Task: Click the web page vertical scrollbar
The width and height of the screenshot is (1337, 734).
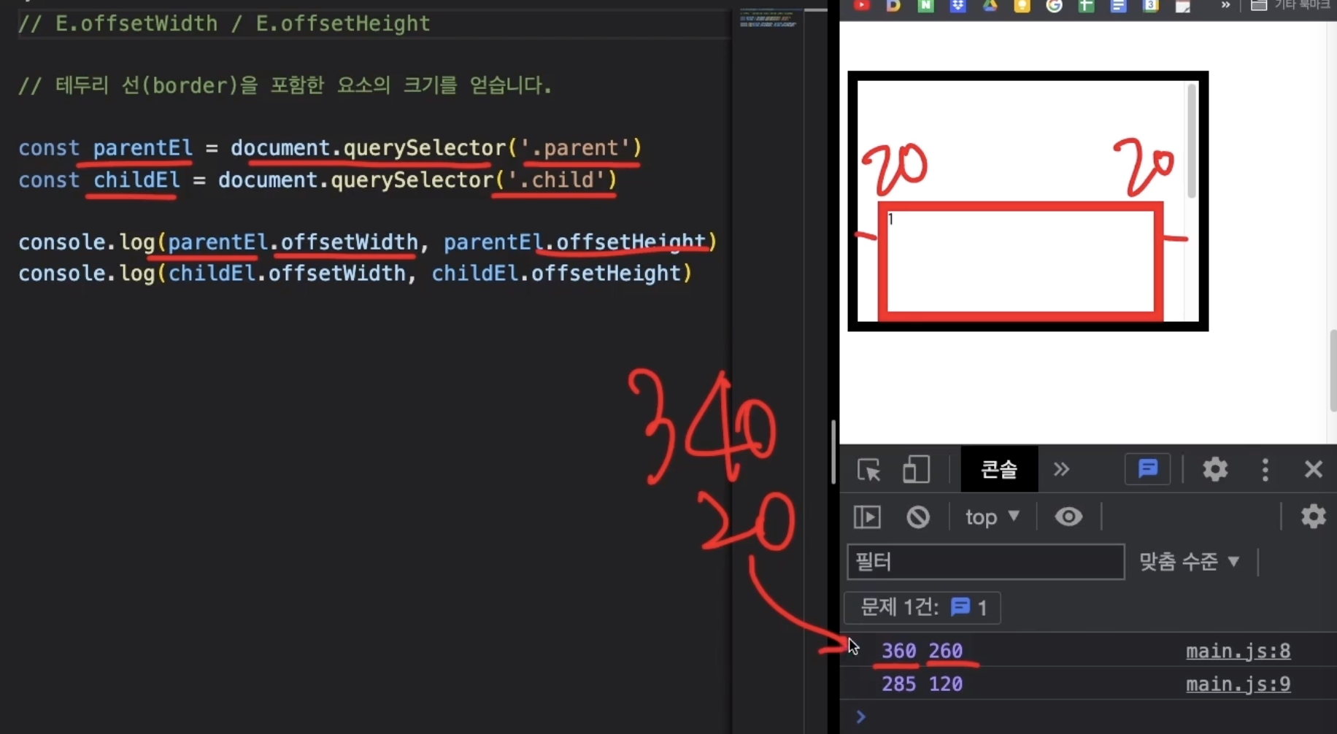Action: click(1332, 370)
